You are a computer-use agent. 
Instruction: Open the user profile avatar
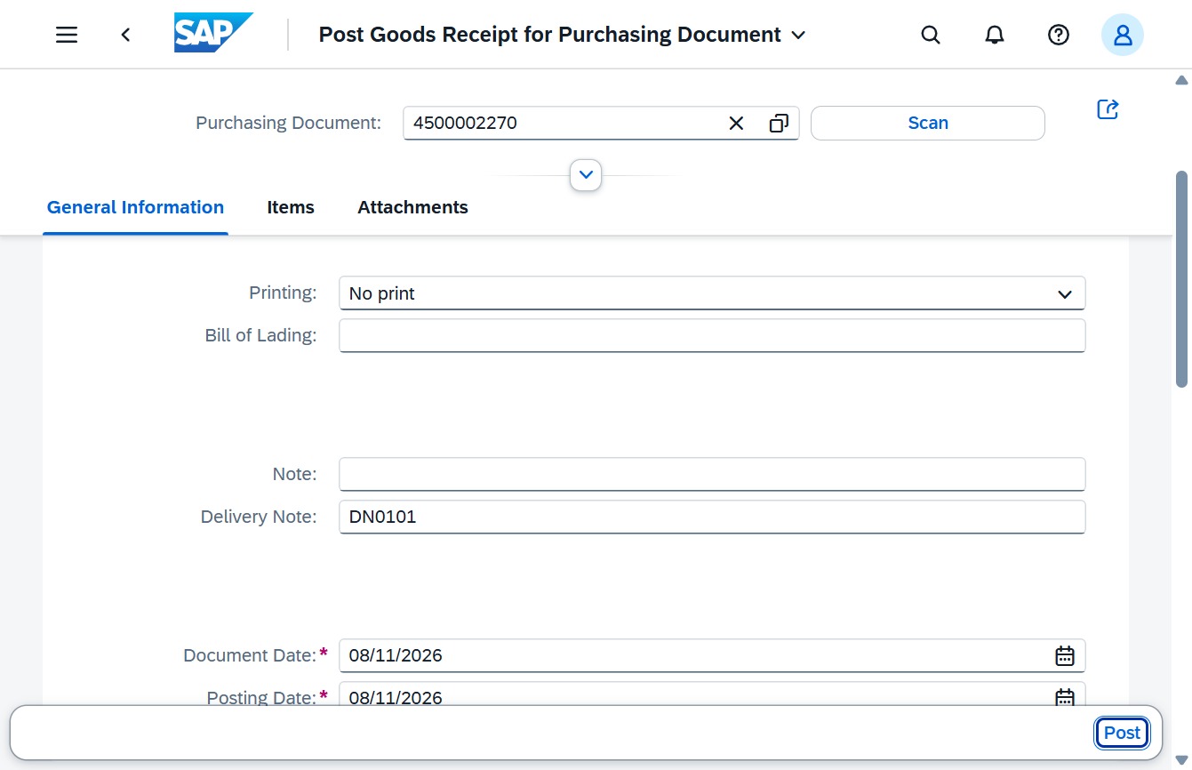(x=1123, y=35)
